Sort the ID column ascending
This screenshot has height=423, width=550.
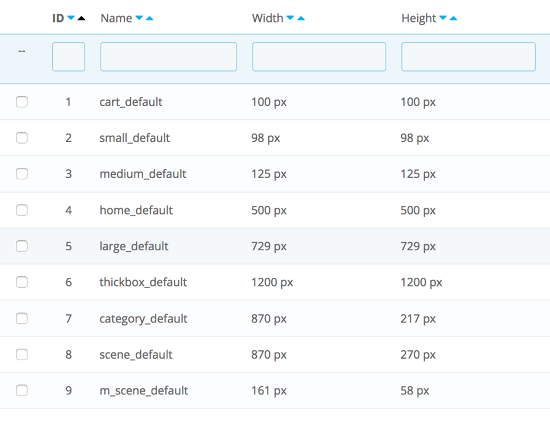(x=81, y=18)
